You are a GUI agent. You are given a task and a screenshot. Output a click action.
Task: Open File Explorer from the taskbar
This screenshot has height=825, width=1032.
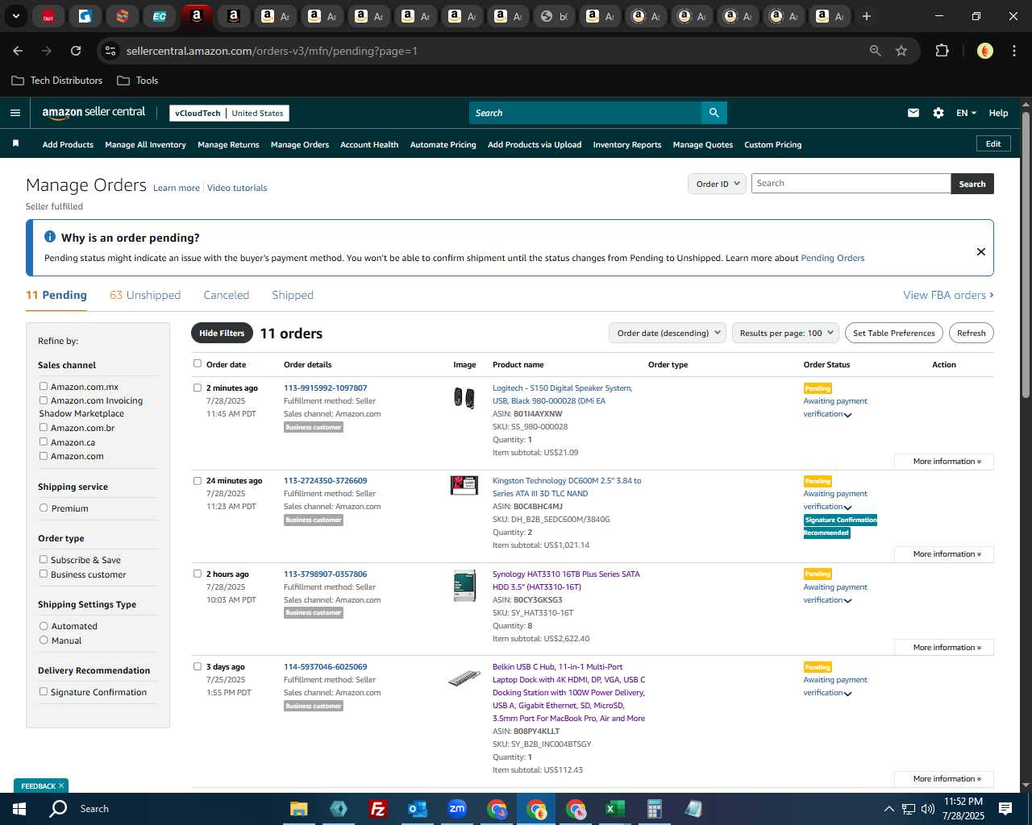click(299, 809)
